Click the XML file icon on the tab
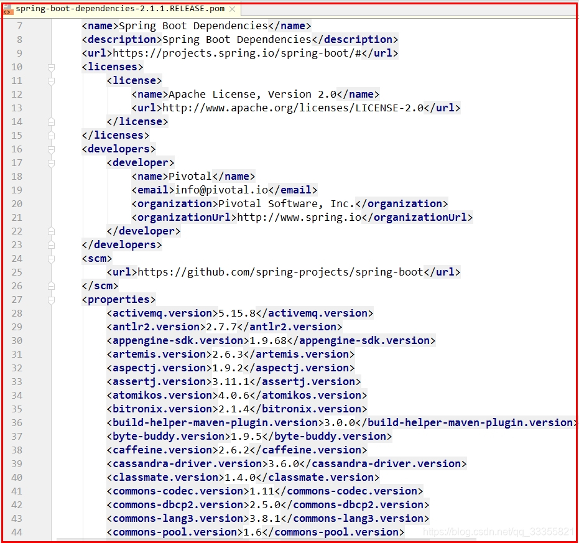Viewport: 579px width, 543px height. [7, 9]
